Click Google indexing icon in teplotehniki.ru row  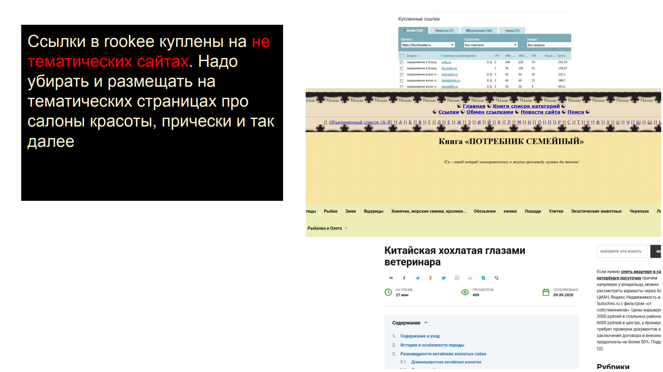click(x=491, y=81)
